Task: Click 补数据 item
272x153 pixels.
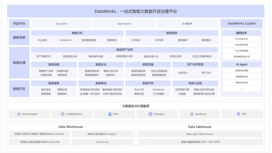Action: coord(182,94)
